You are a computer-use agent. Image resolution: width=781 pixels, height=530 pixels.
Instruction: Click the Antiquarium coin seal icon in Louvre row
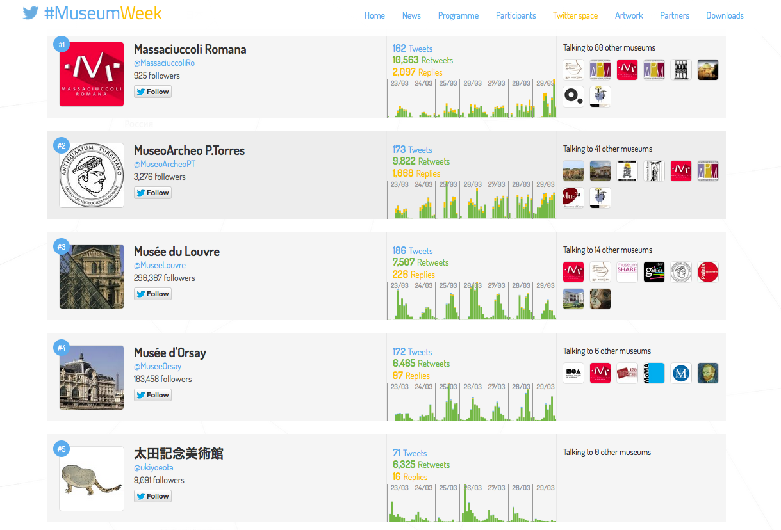[681, 272]
